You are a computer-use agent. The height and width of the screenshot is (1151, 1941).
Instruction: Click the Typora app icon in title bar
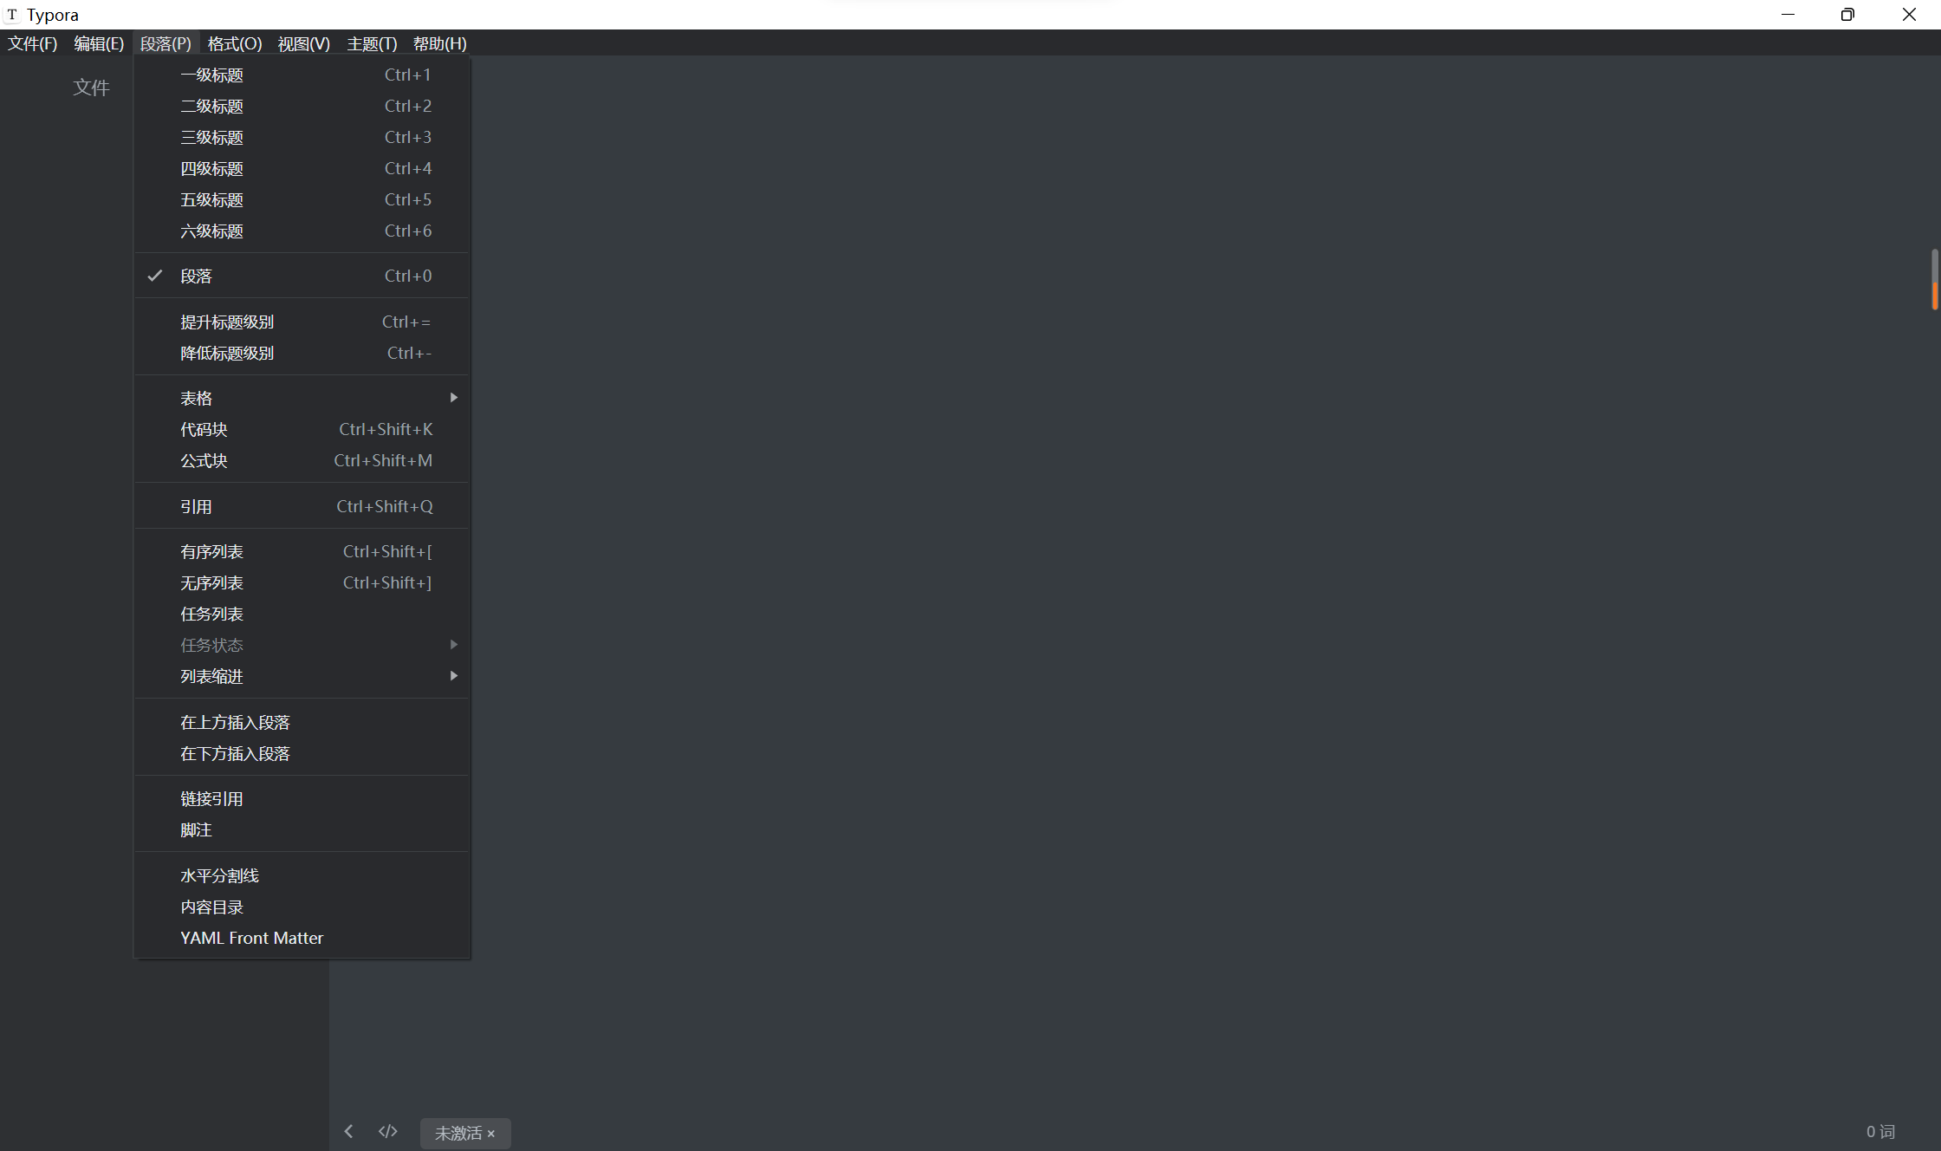click(x=12, y=15)
